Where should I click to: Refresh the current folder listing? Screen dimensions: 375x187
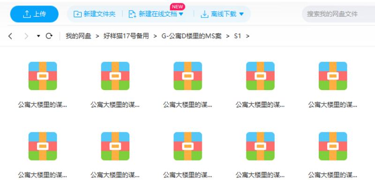49,36
